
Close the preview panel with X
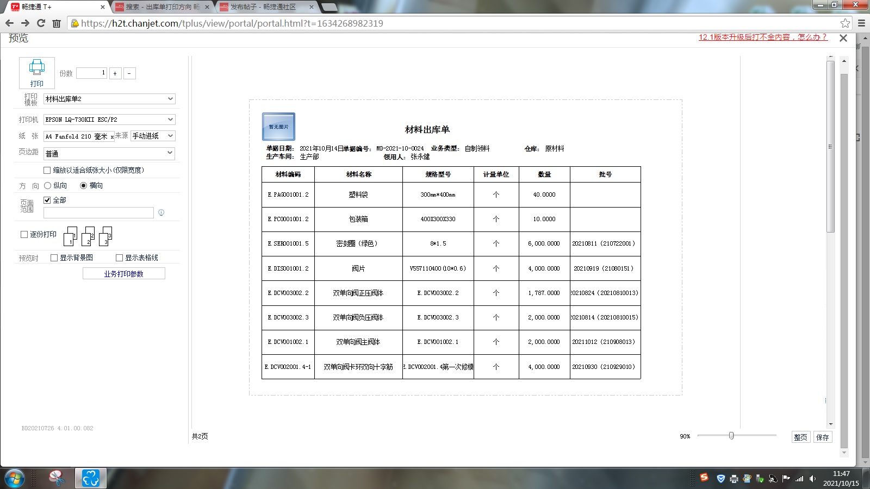click(x=843, y=38)
